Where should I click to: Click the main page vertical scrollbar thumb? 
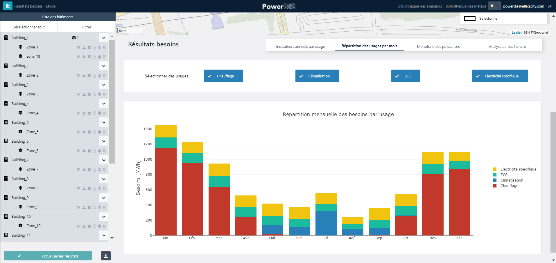(x=553, y=182)
